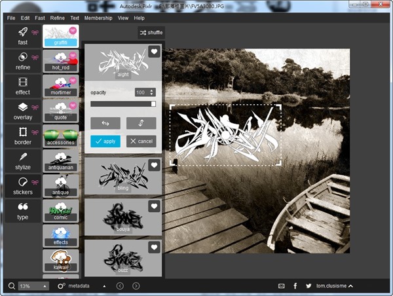Select the stylize brush category
393x296 pixels.
pos(22,160)
